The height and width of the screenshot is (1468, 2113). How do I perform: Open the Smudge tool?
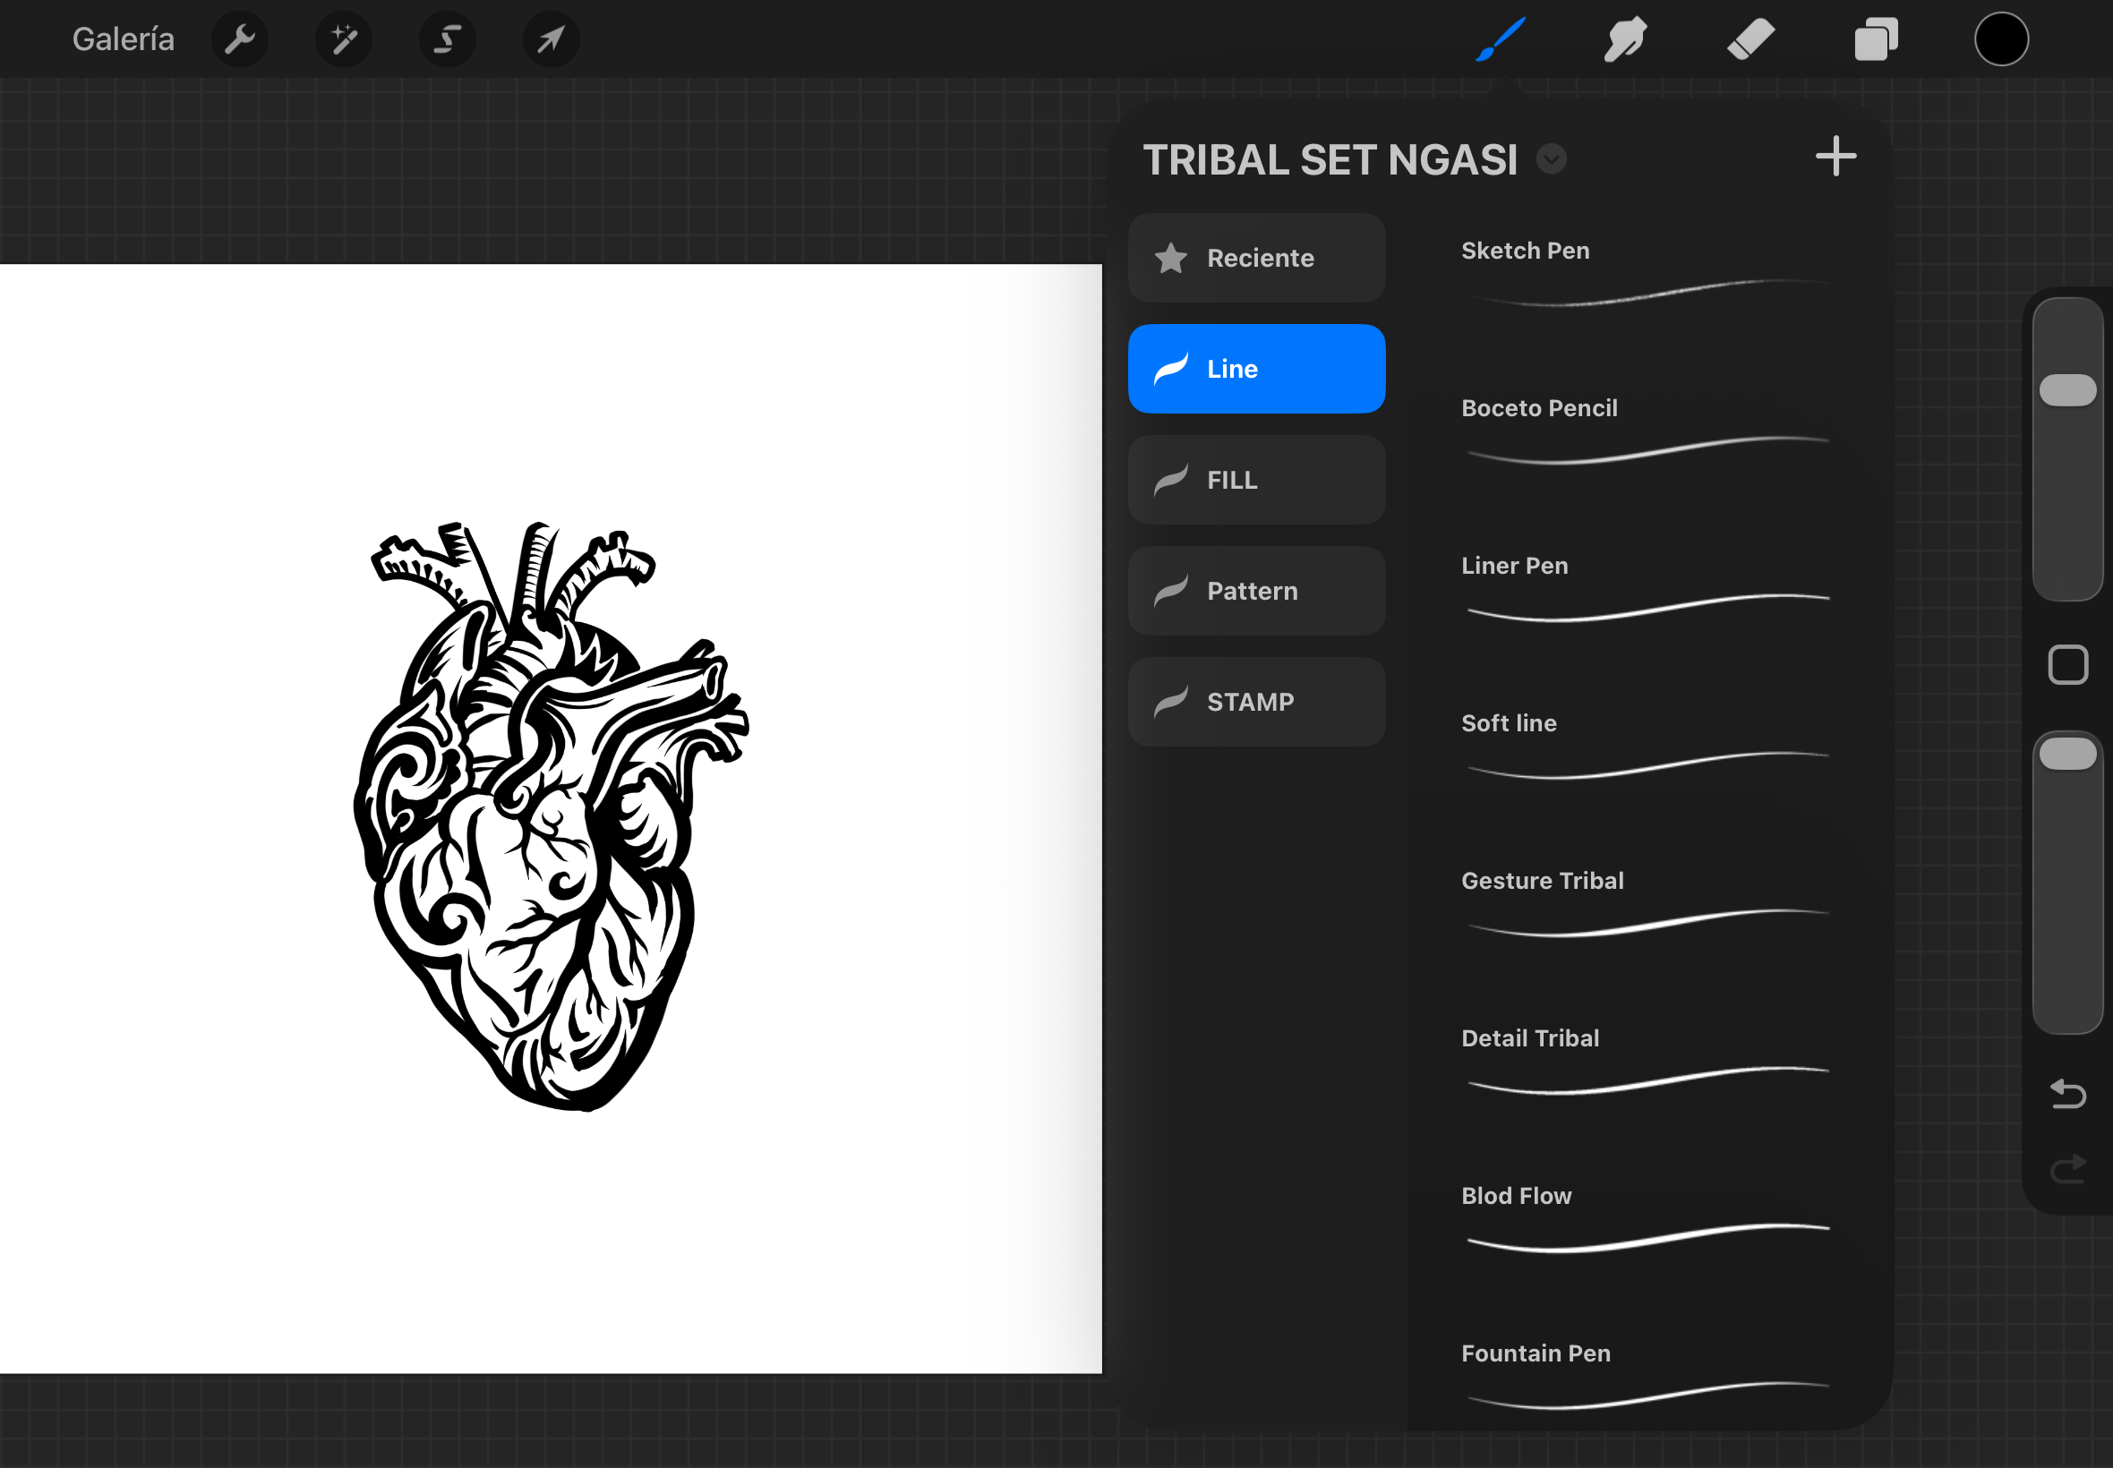click(1623, 38)
